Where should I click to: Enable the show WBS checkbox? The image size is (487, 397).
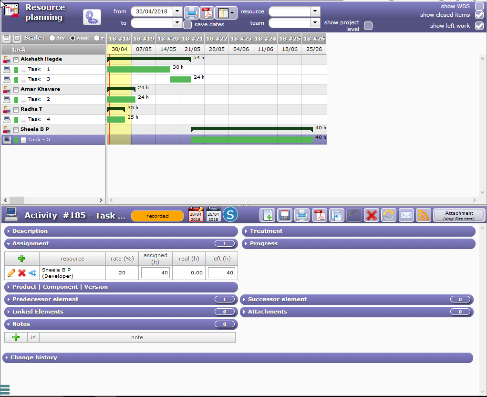click(x=479, y=6)
